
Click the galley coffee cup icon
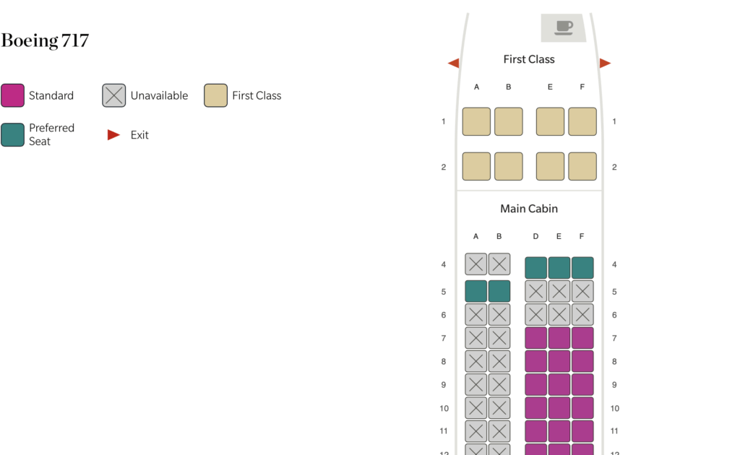click(564, 27)
